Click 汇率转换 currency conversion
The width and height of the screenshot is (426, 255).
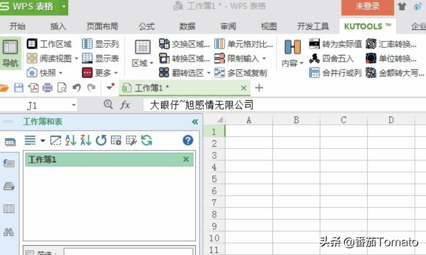pyautogui.click(x=391, y=44)
